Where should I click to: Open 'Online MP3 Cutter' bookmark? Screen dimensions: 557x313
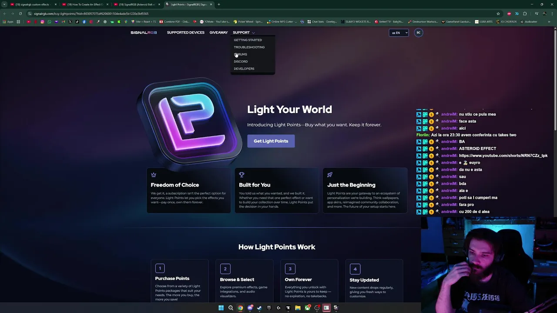[282, 22]
